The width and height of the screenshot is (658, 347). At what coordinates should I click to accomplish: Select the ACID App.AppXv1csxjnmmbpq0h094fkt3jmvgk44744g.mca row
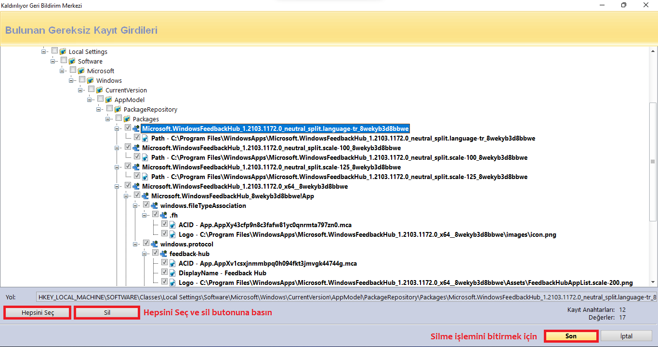[x=267, y=263]
